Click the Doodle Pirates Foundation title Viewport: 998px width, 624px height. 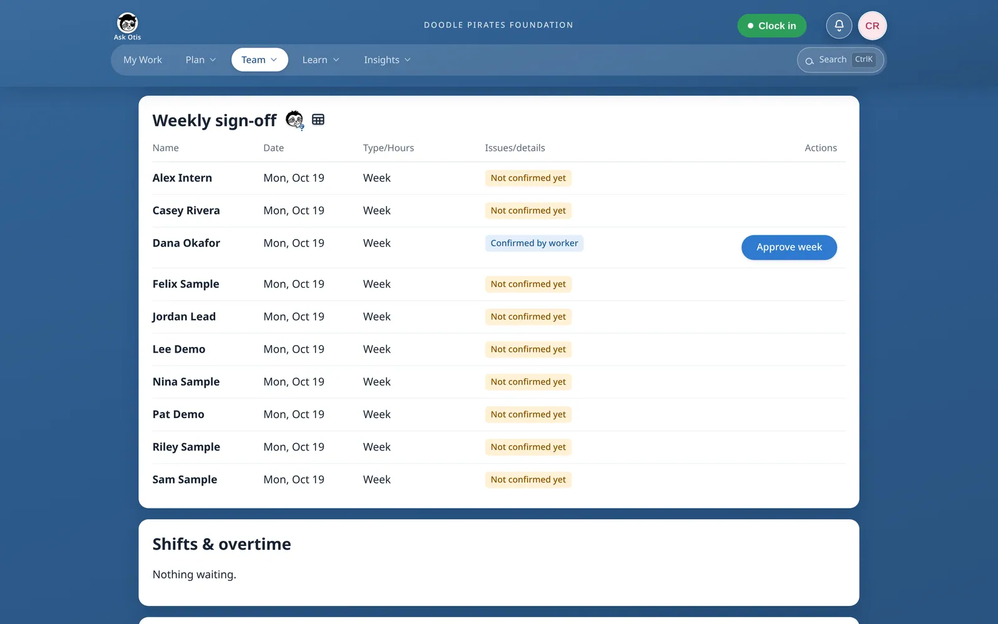click(498, 25)
